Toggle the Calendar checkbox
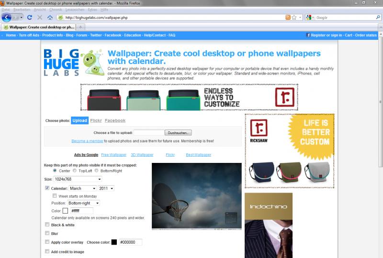This screenshot has width=383, height=258. click(x=47, y=188)
